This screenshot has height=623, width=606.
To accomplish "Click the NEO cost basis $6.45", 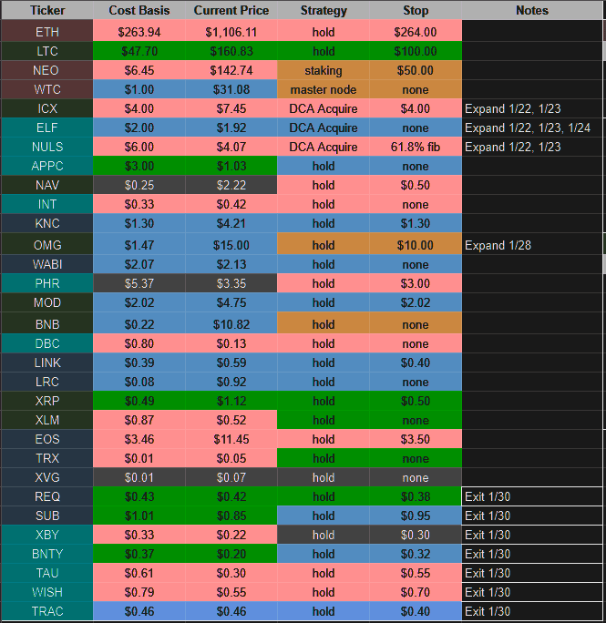I will pyautogui.click(x=139, y=70).
